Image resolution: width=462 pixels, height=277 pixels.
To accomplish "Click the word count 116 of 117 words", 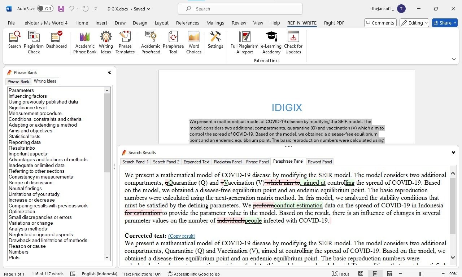I will pyautogui.click(x=48, y=274).
